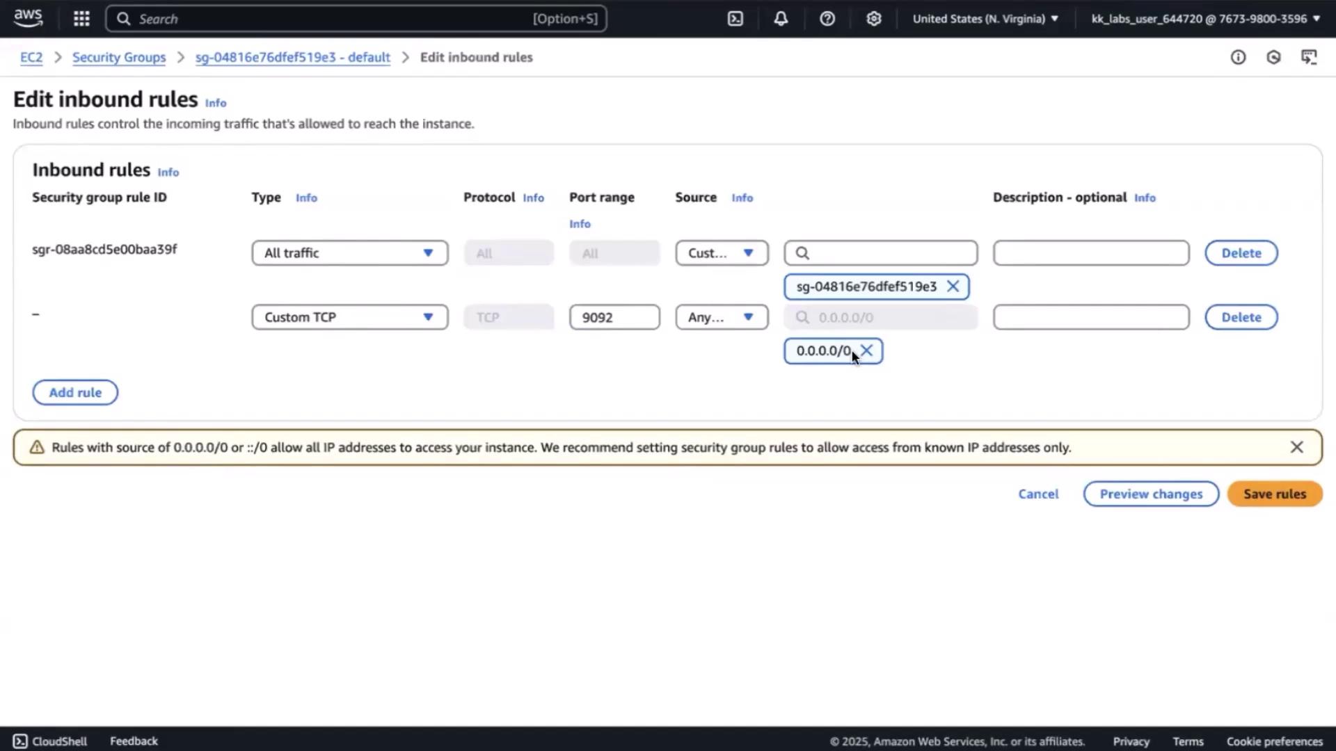Click the port range field with 9092

[614, 317]
